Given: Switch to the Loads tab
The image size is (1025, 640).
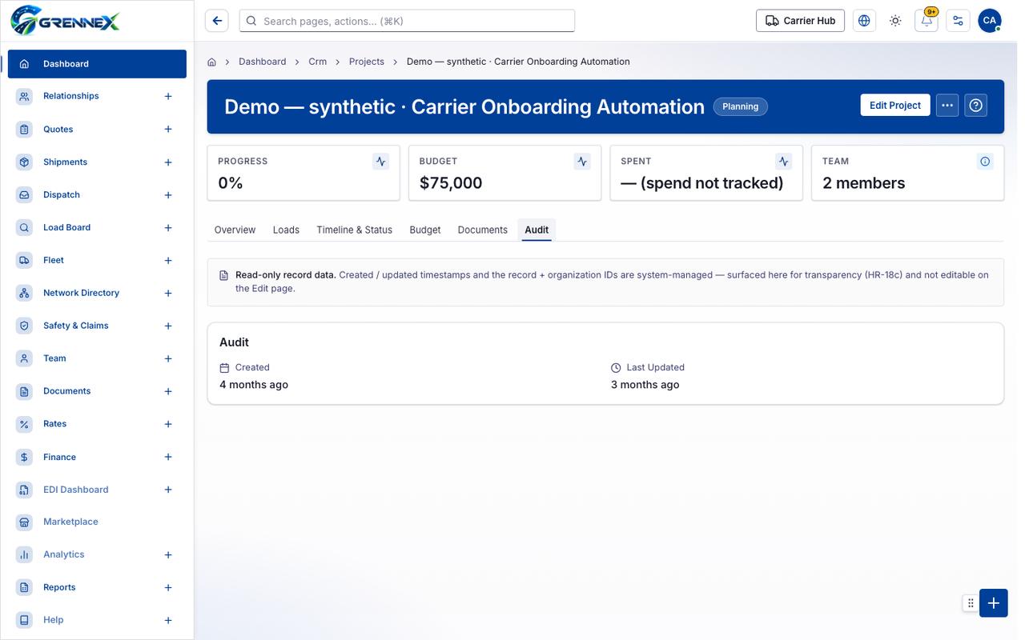Looking at the screenshot, I should click(286, 230).
